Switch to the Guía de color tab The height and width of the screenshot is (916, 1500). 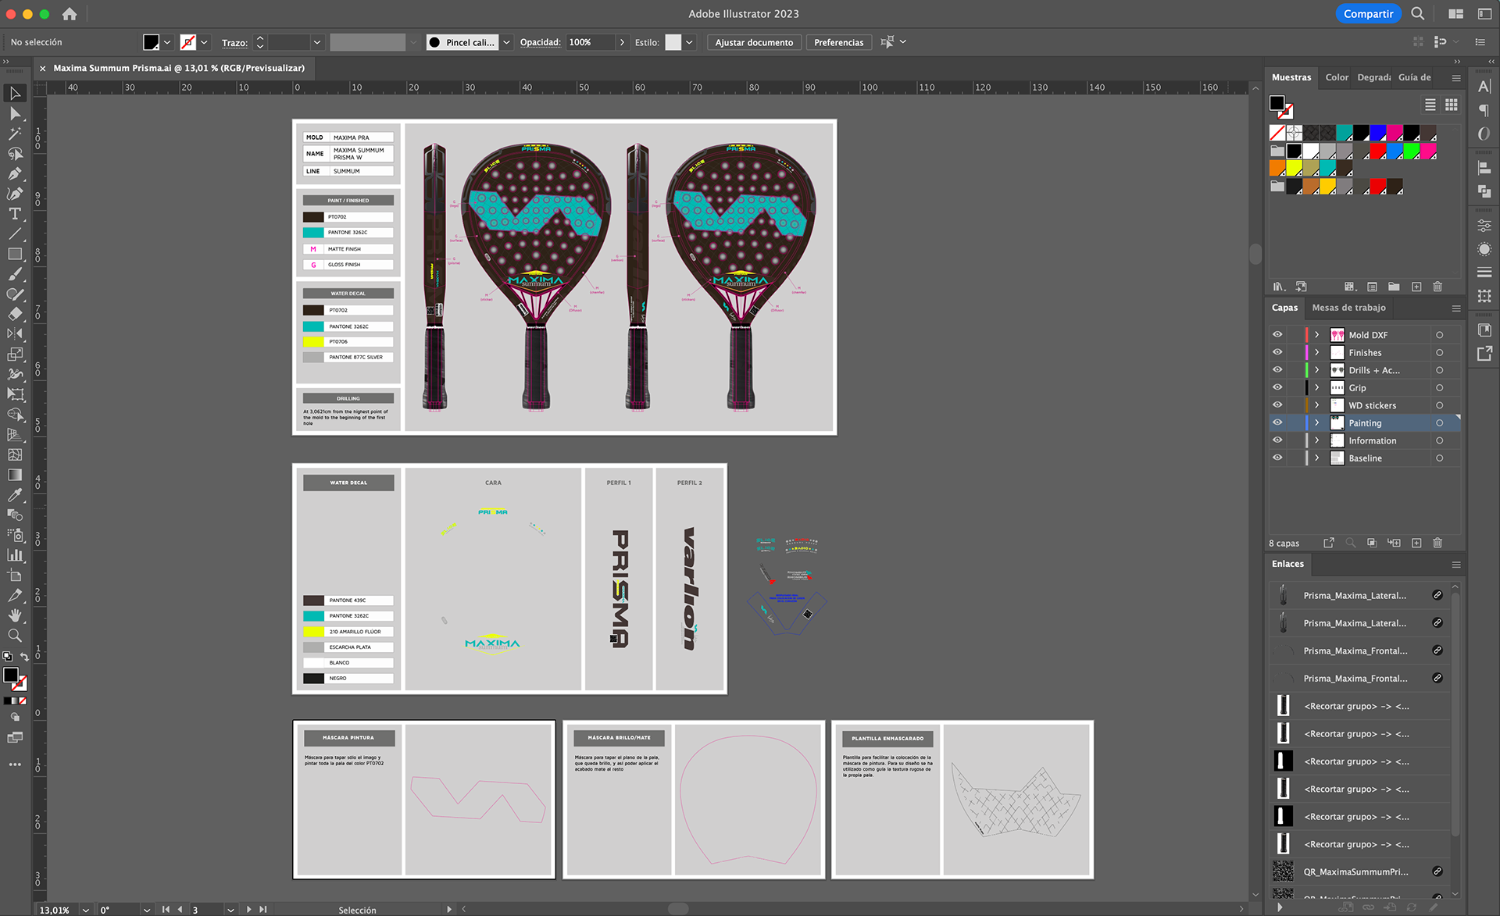pyautogui.click(x=1415, y=77)
